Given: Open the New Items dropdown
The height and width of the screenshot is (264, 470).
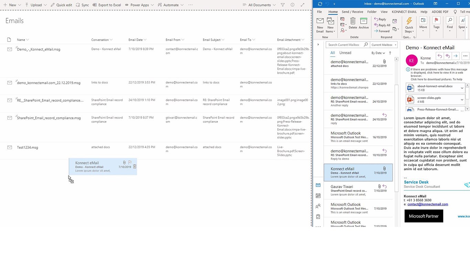Looking at the screenshot, I should coord(330,25).
